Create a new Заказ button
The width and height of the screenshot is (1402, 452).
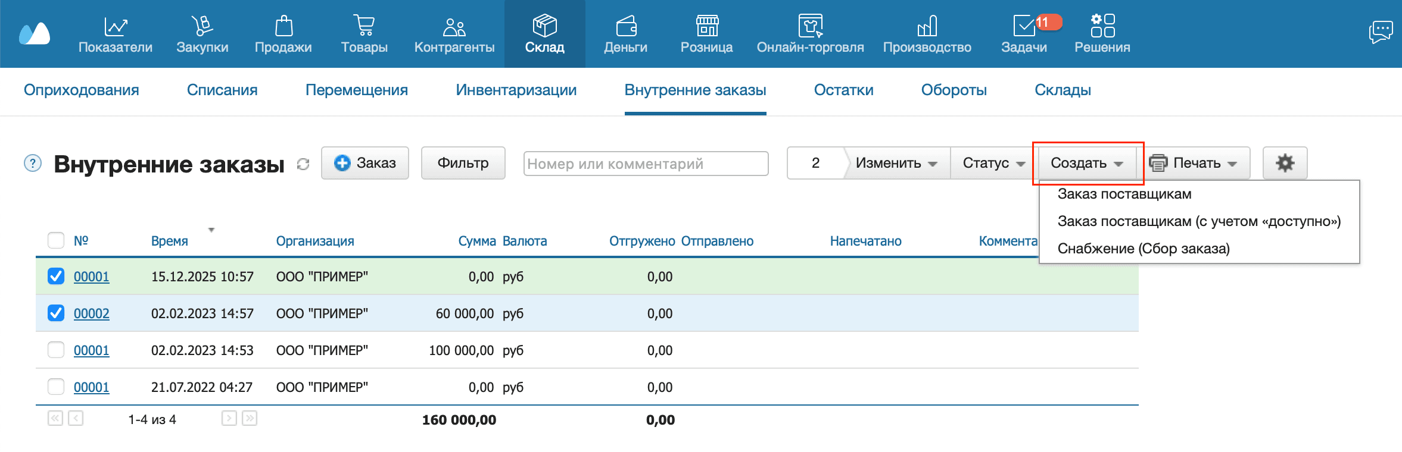[x=365, y=163]
